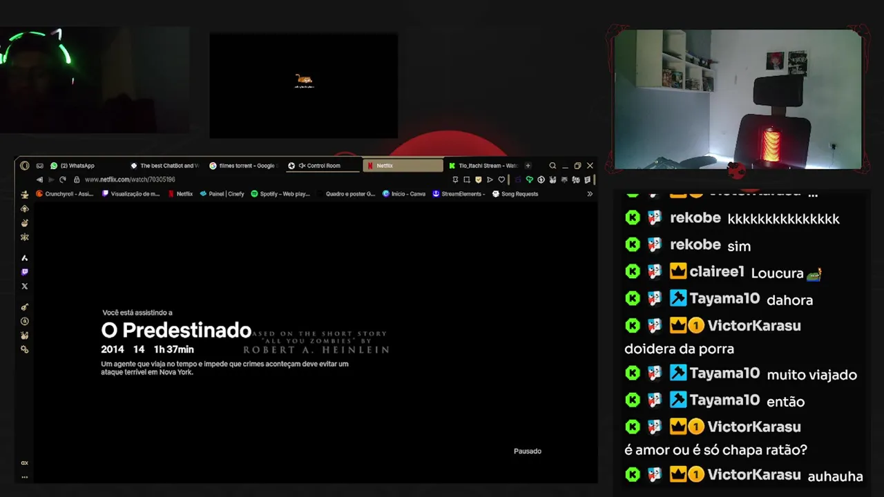Image resolution: width=884 pixels, height=497 pixels.
Task: Open the Visualização de m... bookmark
Action: (131, 194)
